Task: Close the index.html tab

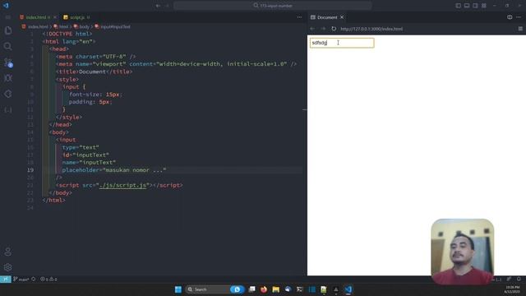Action: (55, 17)
